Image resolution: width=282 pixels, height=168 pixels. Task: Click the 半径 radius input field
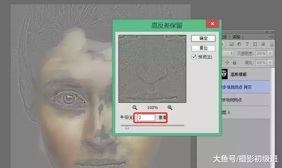(146, 118)
